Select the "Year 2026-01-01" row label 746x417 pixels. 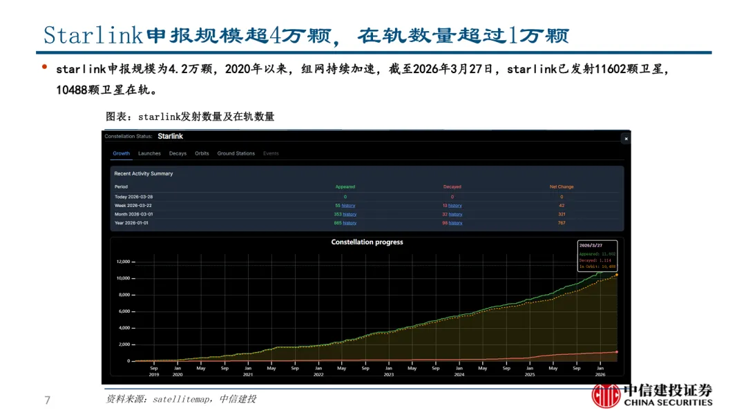coord(131,223)
